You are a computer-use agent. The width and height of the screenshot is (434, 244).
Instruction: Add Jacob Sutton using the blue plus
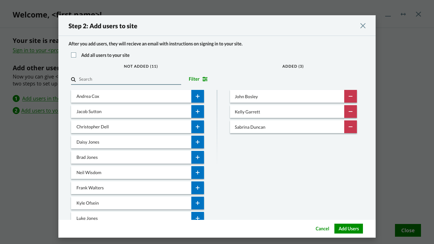(x=198, y=112)
